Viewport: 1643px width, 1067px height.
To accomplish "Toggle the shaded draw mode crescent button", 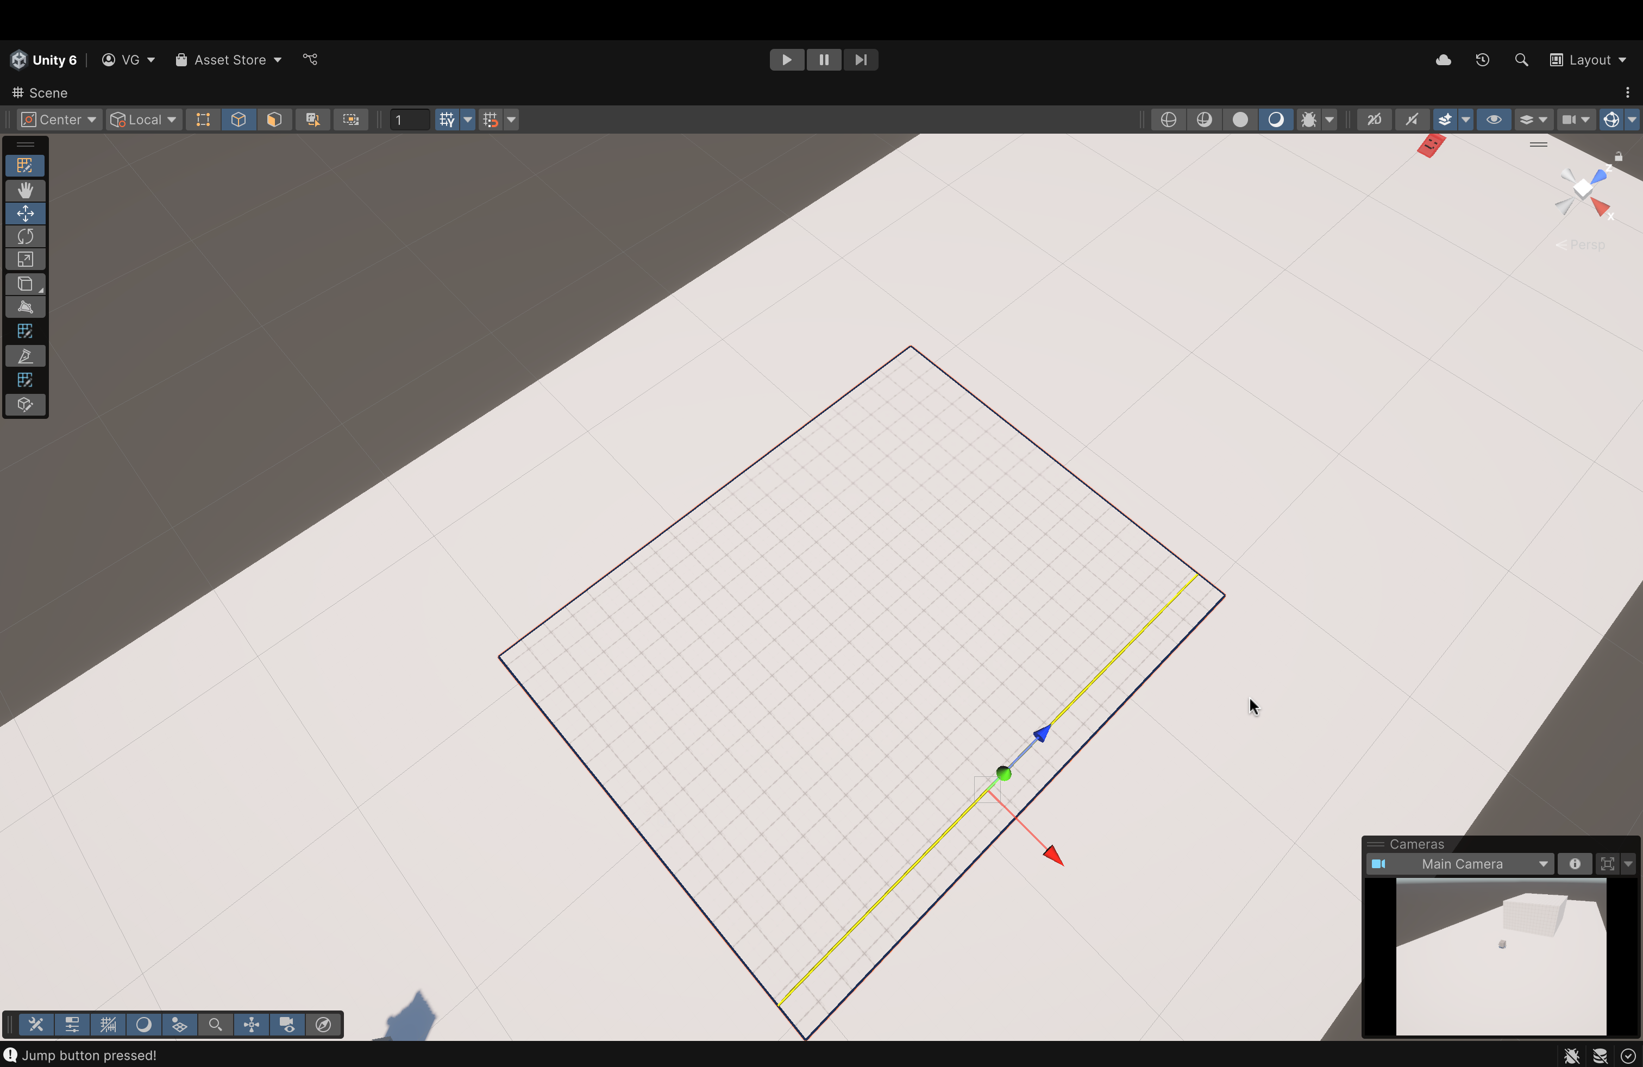I will (1276, 120).
